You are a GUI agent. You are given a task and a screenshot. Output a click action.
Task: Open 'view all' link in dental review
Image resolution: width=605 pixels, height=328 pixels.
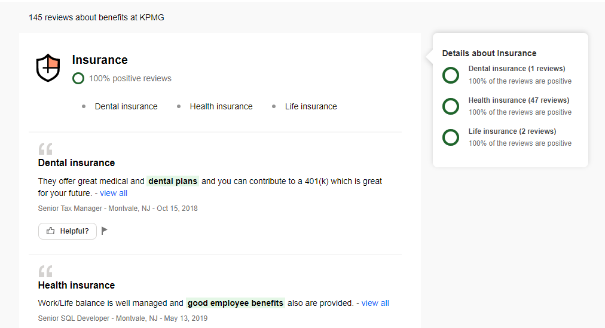click(114, 193)
